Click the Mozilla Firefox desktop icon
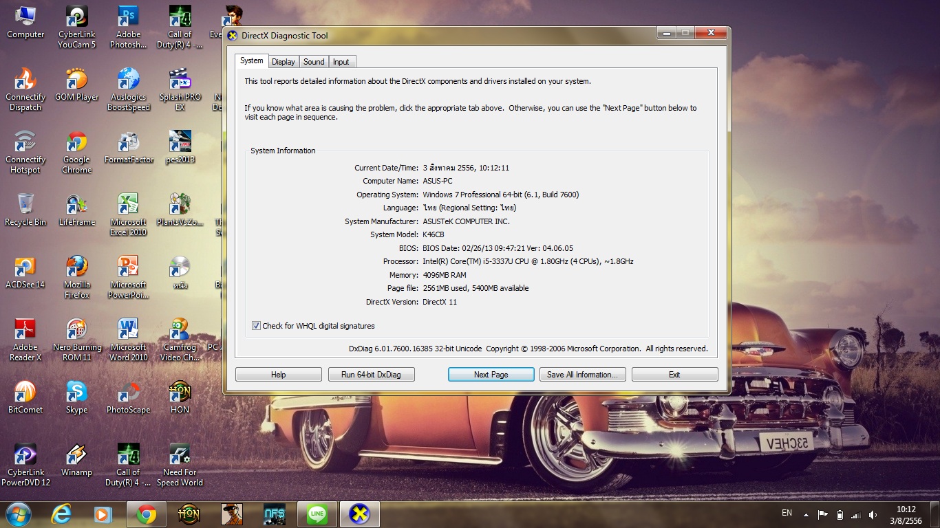This screenshot has width=940, height=528. (x=77, y=278)
